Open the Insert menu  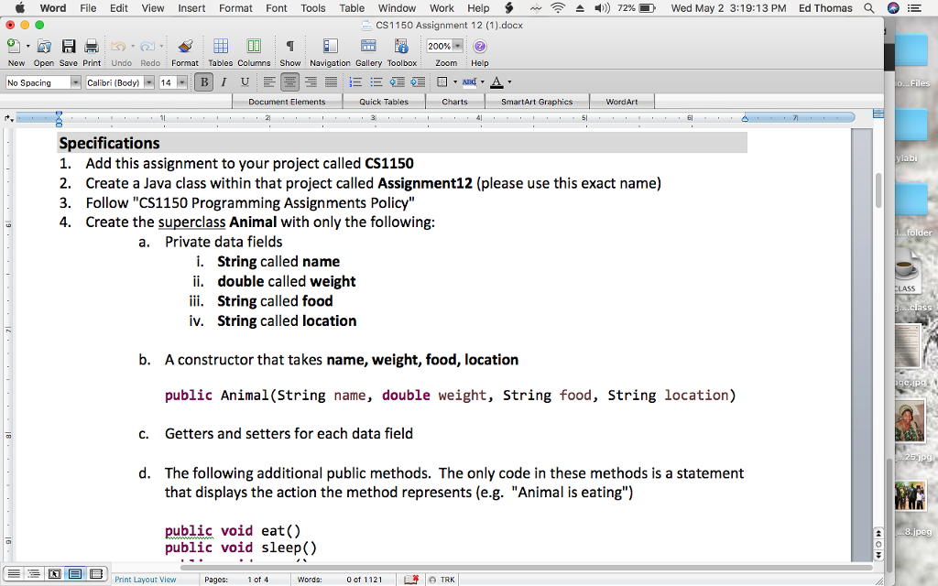click(191, 8)
